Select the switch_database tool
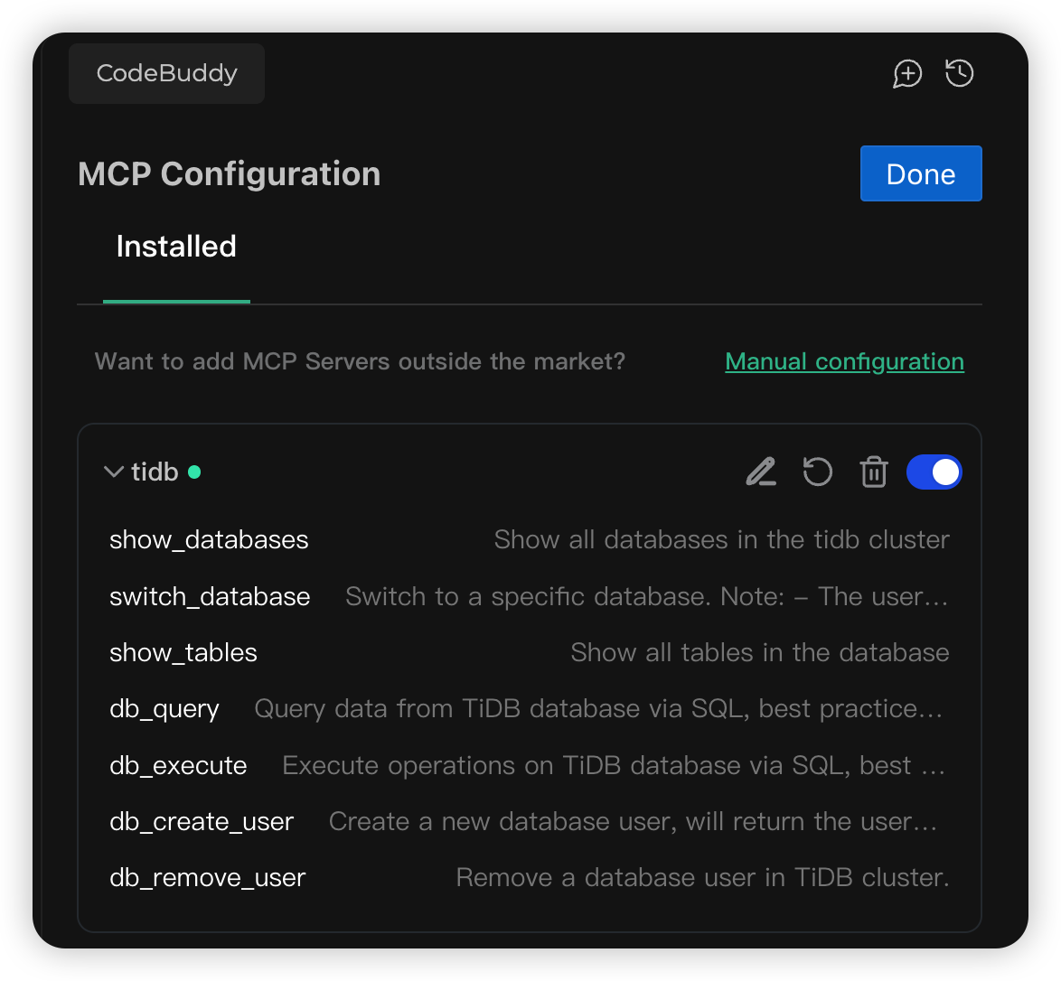1061x981 pixels. 210,596
